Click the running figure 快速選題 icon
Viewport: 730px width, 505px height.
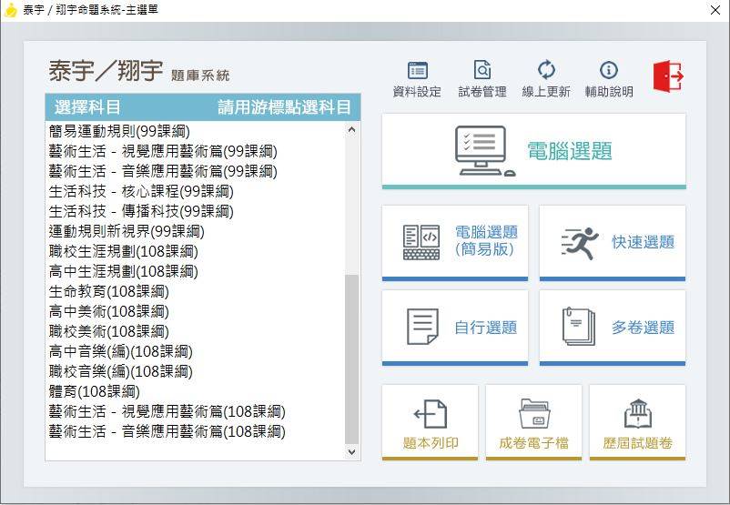coord(580,243)
